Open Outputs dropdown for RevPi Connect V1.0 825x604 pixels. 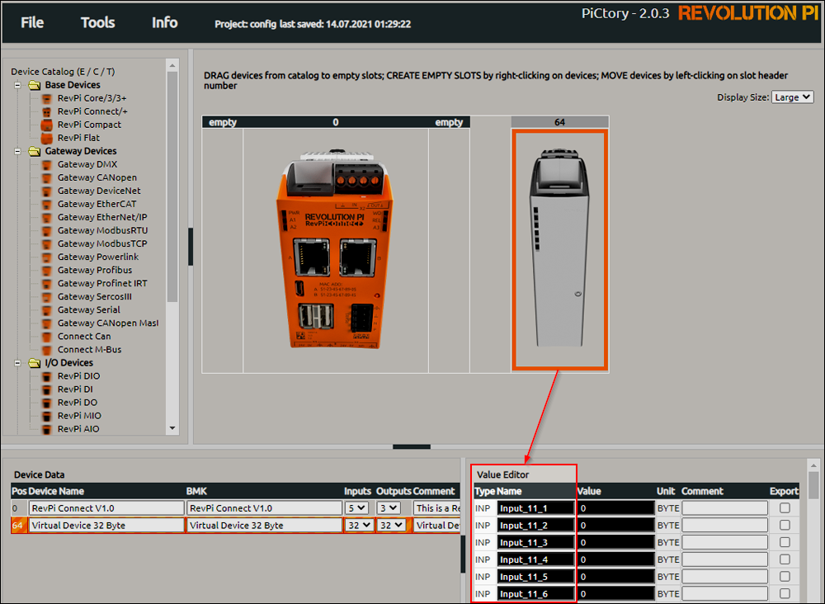(389, 508)
